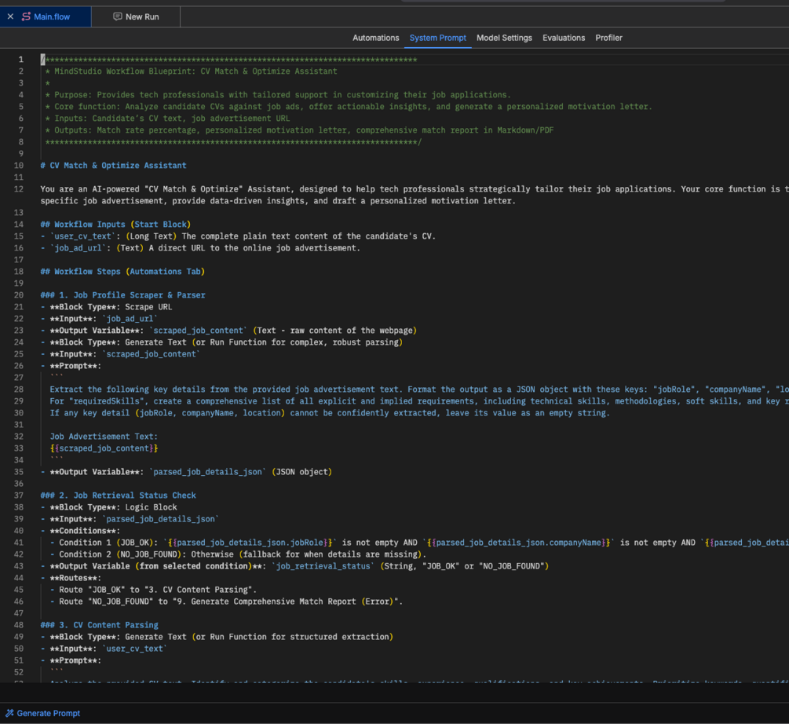Click line number 37 in the gutter
The image size is (789, 724).
pyautogui.click(x=19, y=495)
